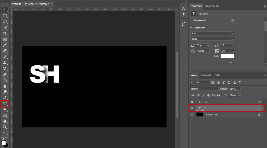This screenshot has width=267, height=148.
Task: Select the Crop tool
Action: pyautogui.click(x=5, y=33)
